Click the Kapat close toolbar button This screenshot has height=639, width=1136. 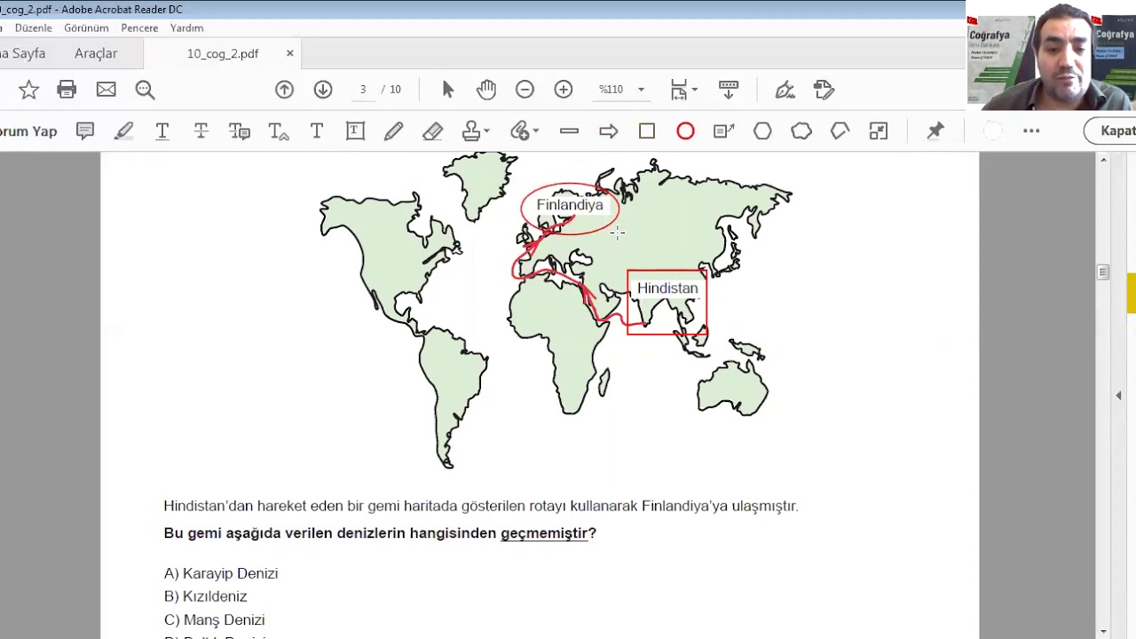(x=1111, y=131)
